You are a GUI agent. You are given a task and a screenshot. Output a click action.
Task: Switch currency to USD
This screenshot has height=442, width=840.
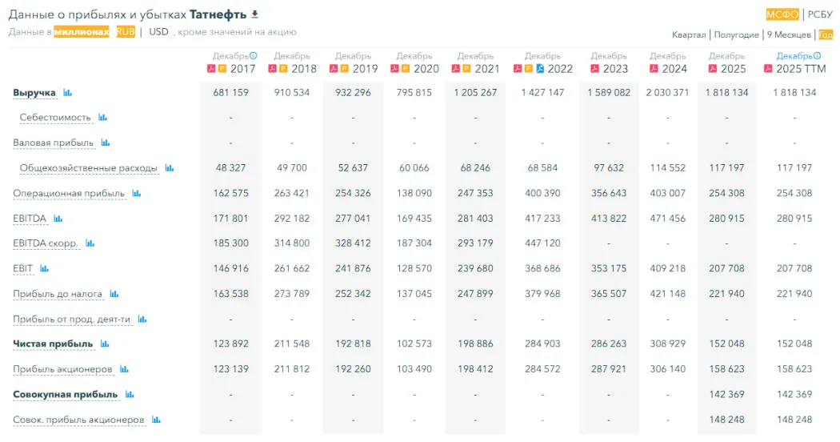click(158, 32)
